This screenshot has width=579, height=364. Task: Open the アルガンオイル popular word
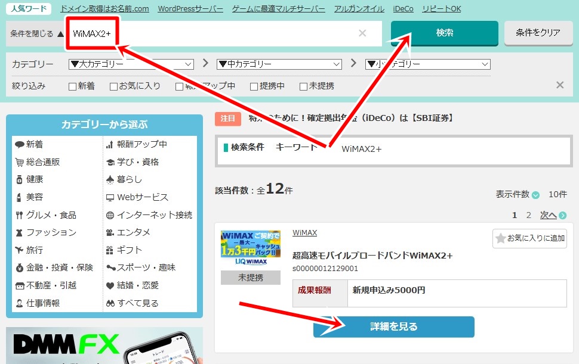(x=359, y=8)
